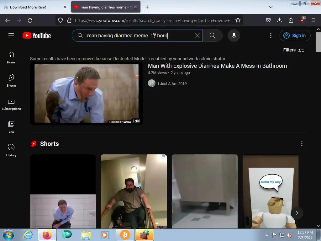Viewport: 321px width, 241px height.
Task: Open the channel avatar next to video
Action: tap(152, 83)
